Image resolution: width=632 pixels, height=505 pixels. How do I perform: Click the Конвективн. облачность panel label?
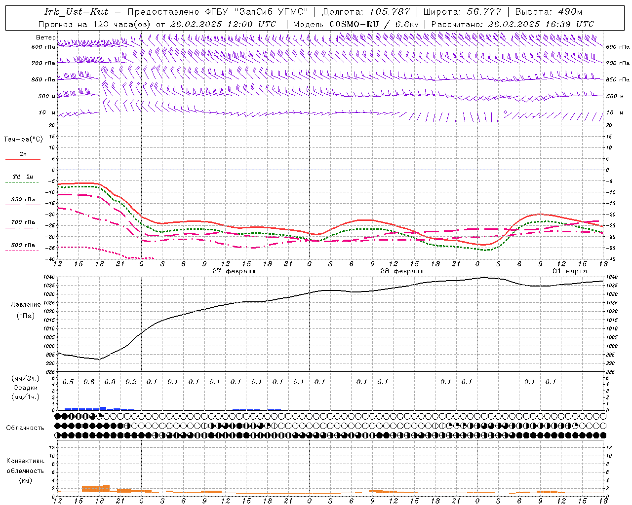[x=25, y=466]
